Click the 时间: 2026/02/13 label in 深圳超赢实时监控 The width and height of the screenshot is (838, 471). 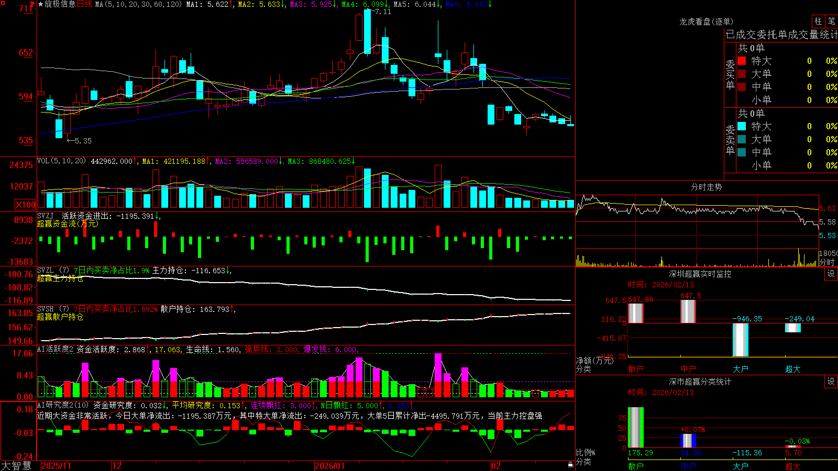(x=661, y=285)
